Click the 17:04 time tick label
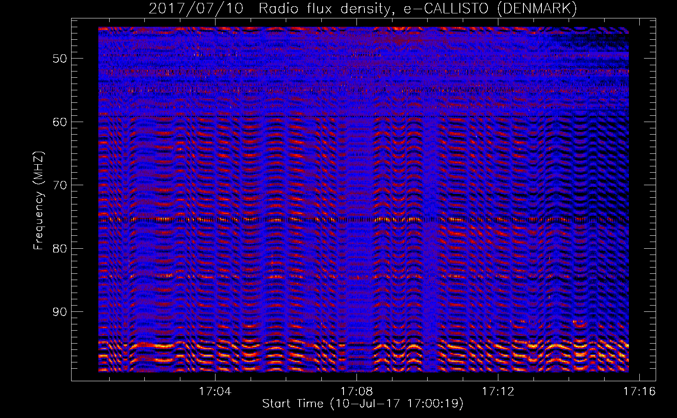 coord(215,392)
